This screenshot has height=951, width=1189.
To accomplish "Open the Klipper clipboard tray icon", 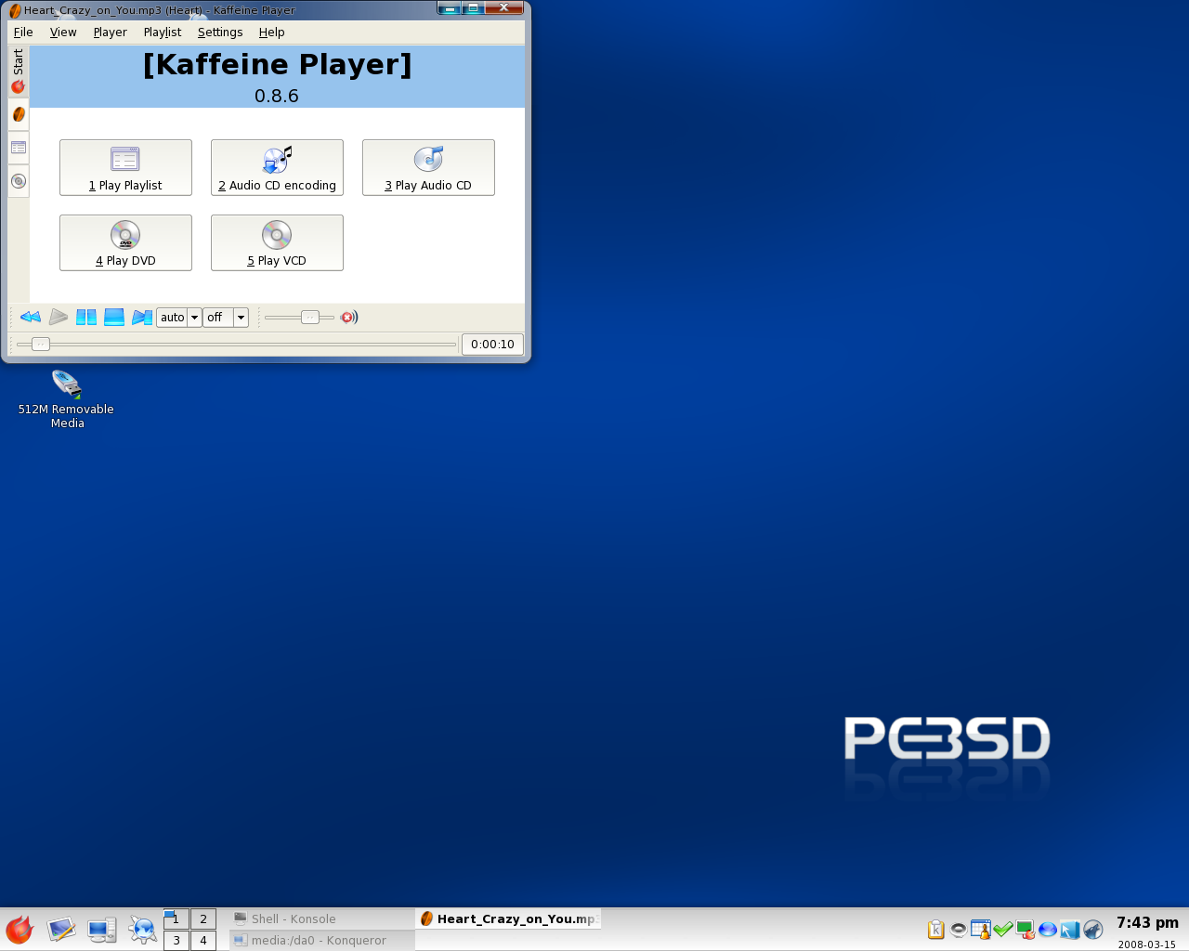I will click(x=936, y=930).
